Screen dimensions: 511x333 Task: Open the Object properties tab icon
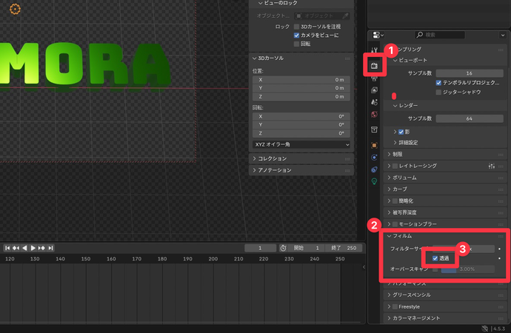click(x=375, y=145)
